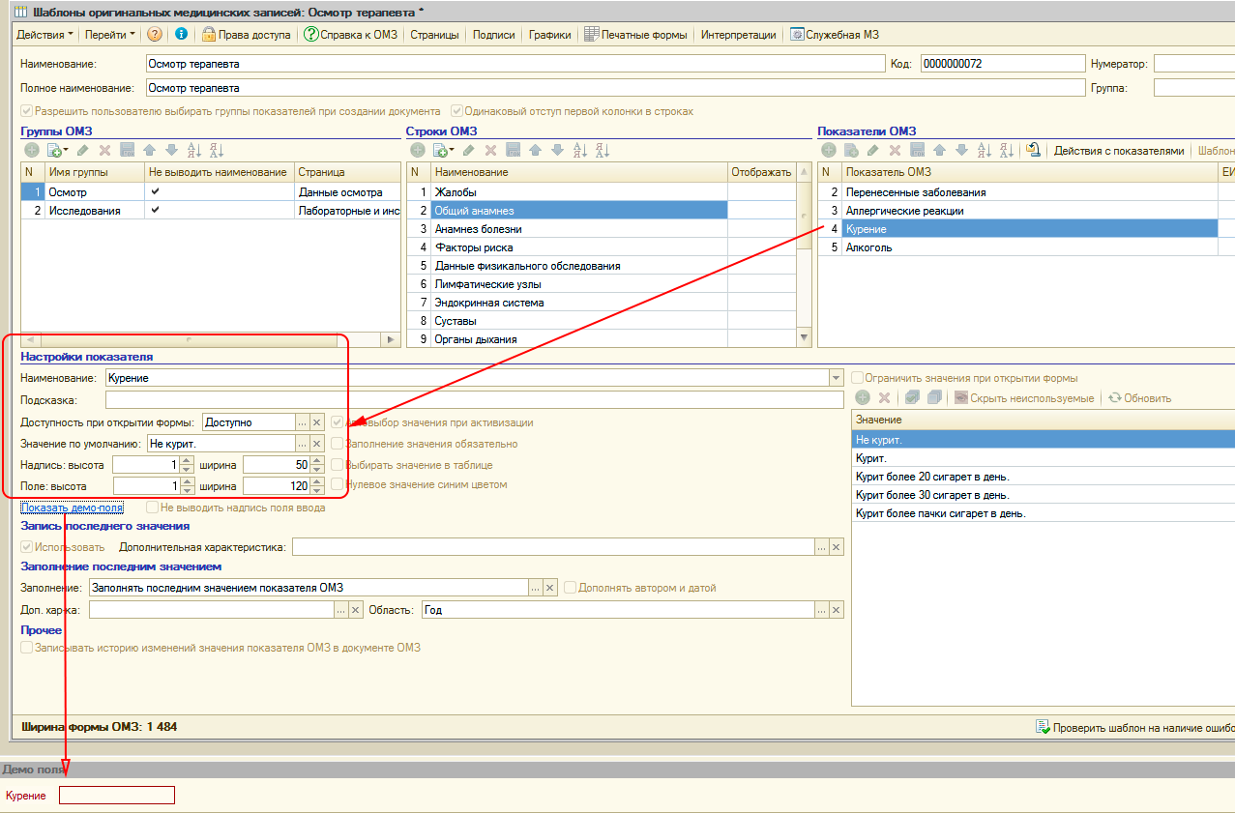This screenshot has width=1235, height=813.
Task: Open Наименование показателя dropdown arrow
Action: pos(837,378)
